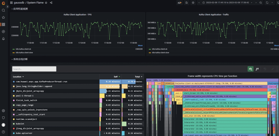This screenshot has width=279, height=136.
Task: Open the Alerting bell icon
Action: point(3,39)
